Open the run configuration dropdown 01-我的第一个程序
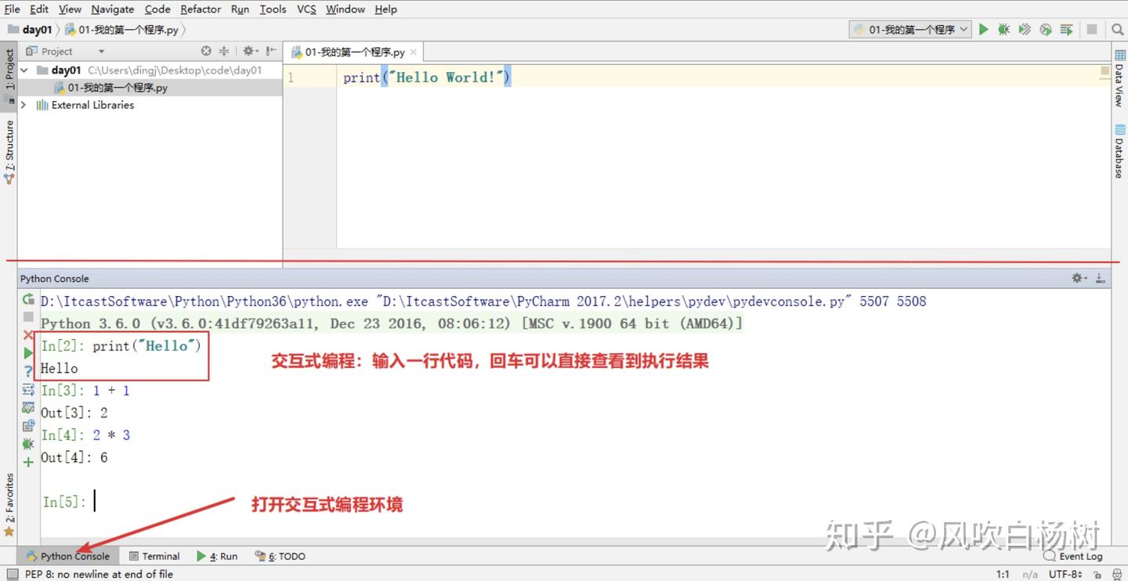1128x581 pixels. point(909,29)
